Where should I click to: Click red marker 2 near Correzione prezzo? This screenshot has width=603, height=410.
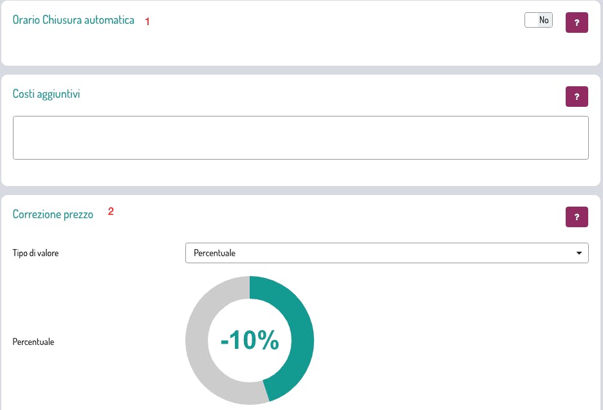click(x=111, y=211)
